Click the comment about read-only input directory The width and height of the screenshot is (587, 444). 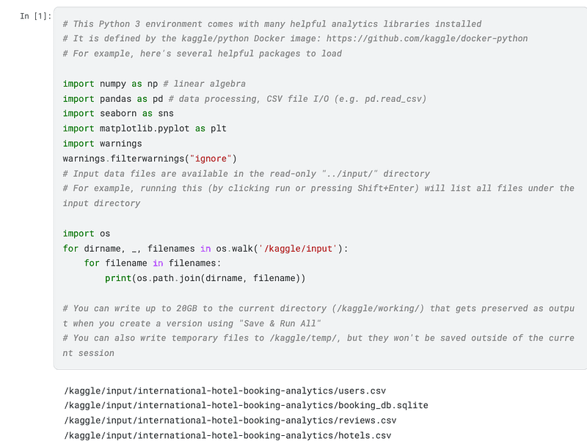(x=247, y=174)
